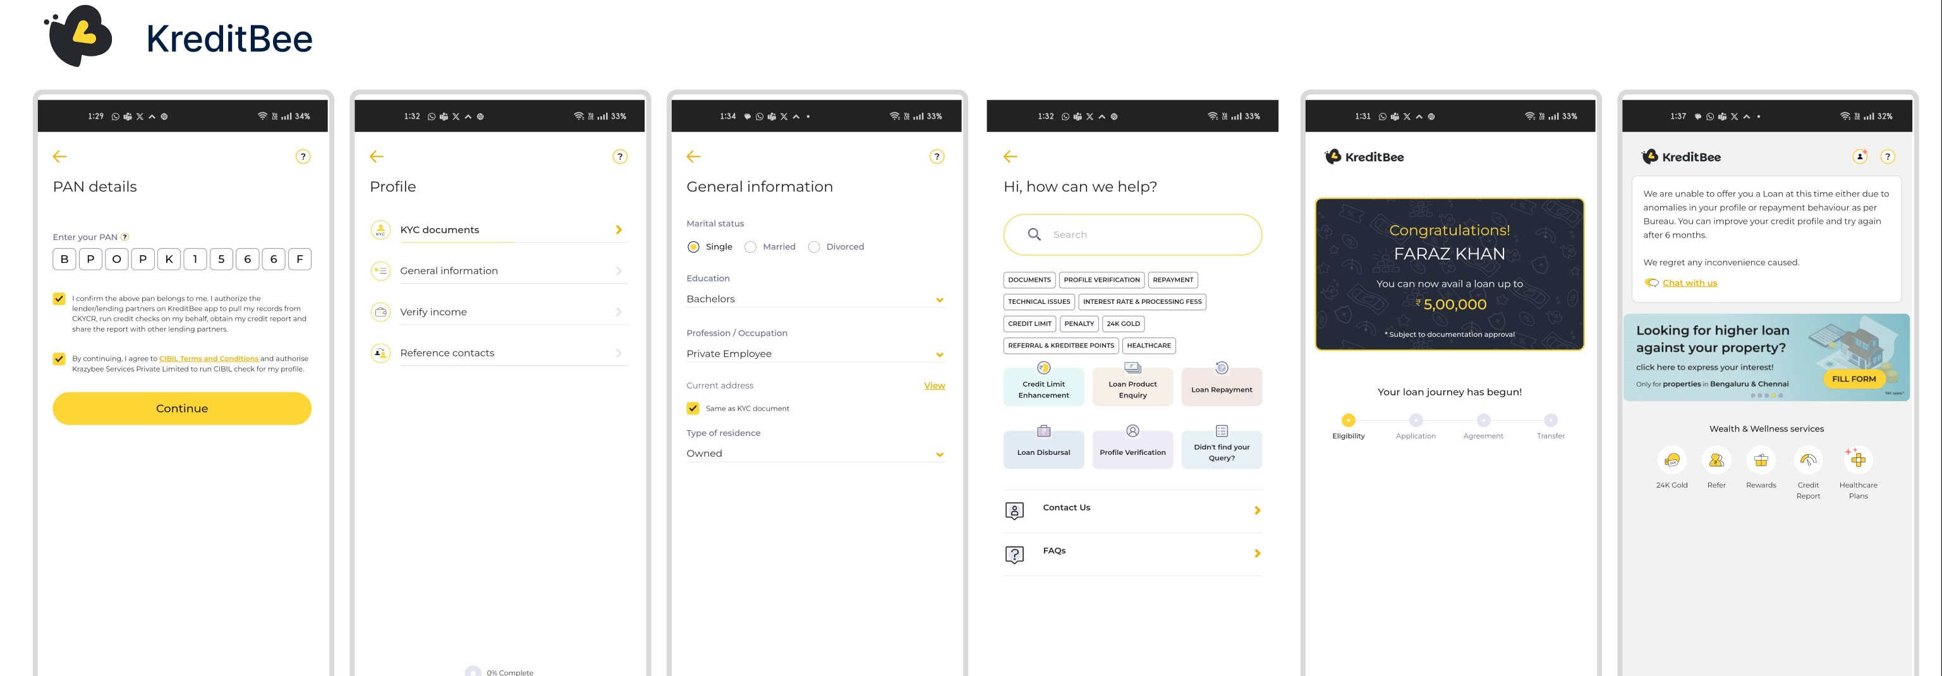Open KYC documents row chevron

click(619, 230)
